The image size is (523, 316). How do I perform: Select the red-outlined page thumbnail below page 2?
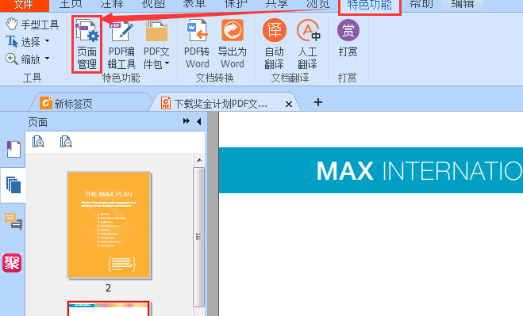[x=109, y=309]
